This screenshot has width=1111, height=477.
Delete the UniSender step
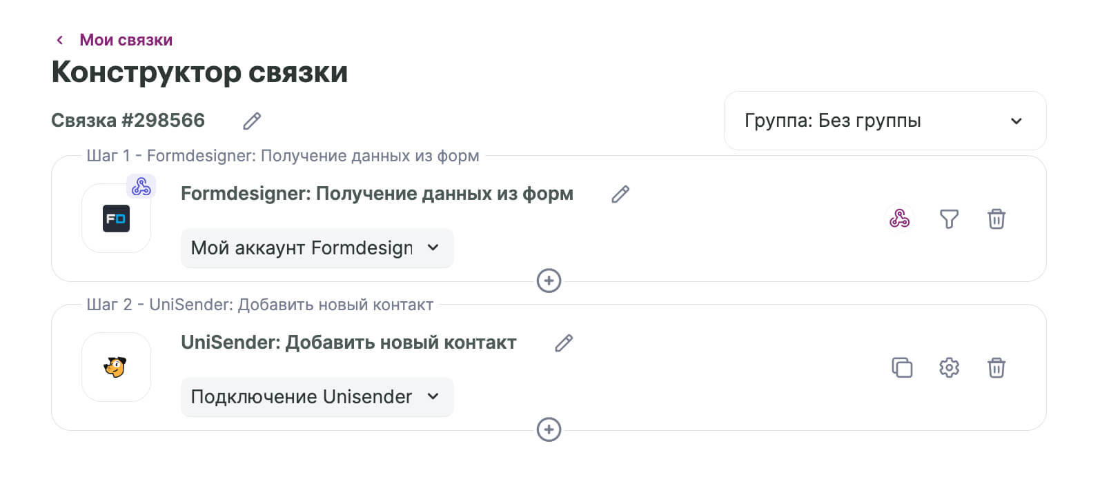point(996,367)
